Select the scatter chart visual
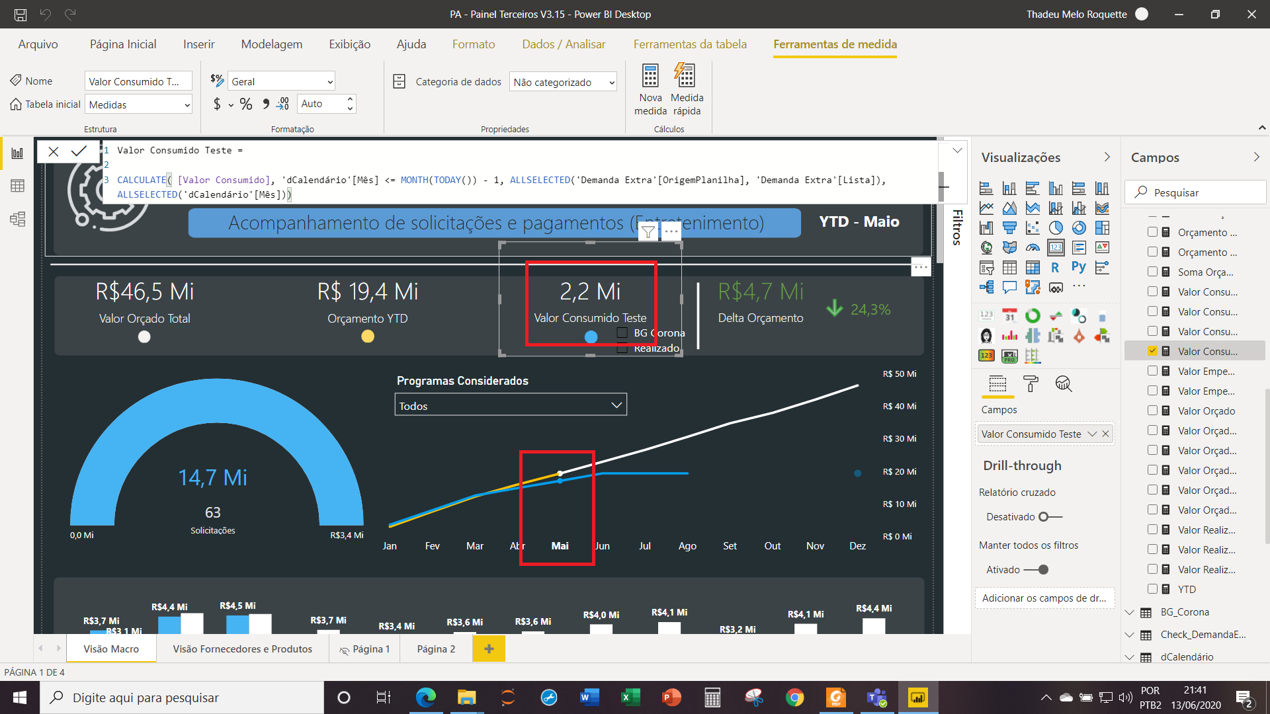 tap(1033, 228)
